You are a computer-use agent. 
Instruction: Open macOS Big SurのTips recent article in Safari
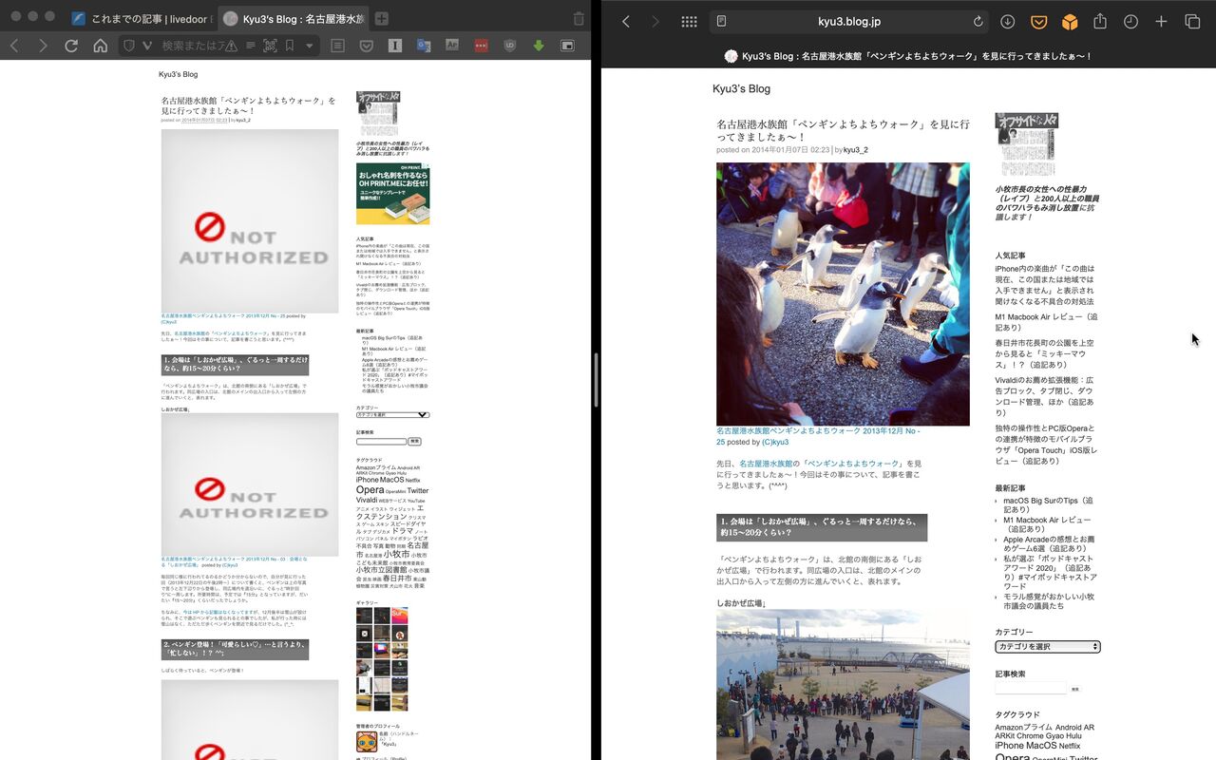point(1048,505)
